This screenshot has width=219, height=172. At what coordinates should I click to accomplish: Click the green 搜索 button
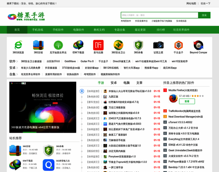click(204, 15)
